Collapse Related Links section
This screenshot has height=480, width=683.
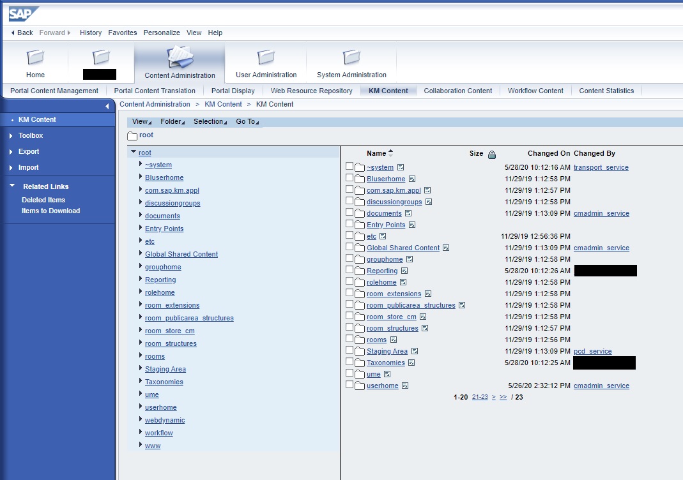coord(12,185)
